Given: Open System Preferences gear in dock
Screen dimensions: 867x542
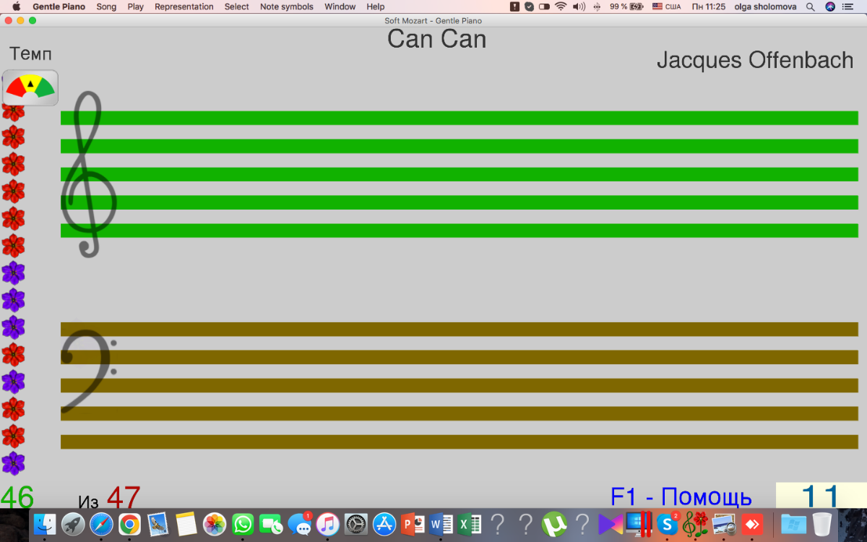Looking at the screenshot, I should coord(356,524).
